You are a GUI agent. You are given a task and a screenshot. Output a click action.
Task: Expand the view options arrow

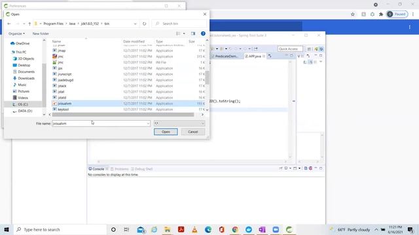pos(184,33)
